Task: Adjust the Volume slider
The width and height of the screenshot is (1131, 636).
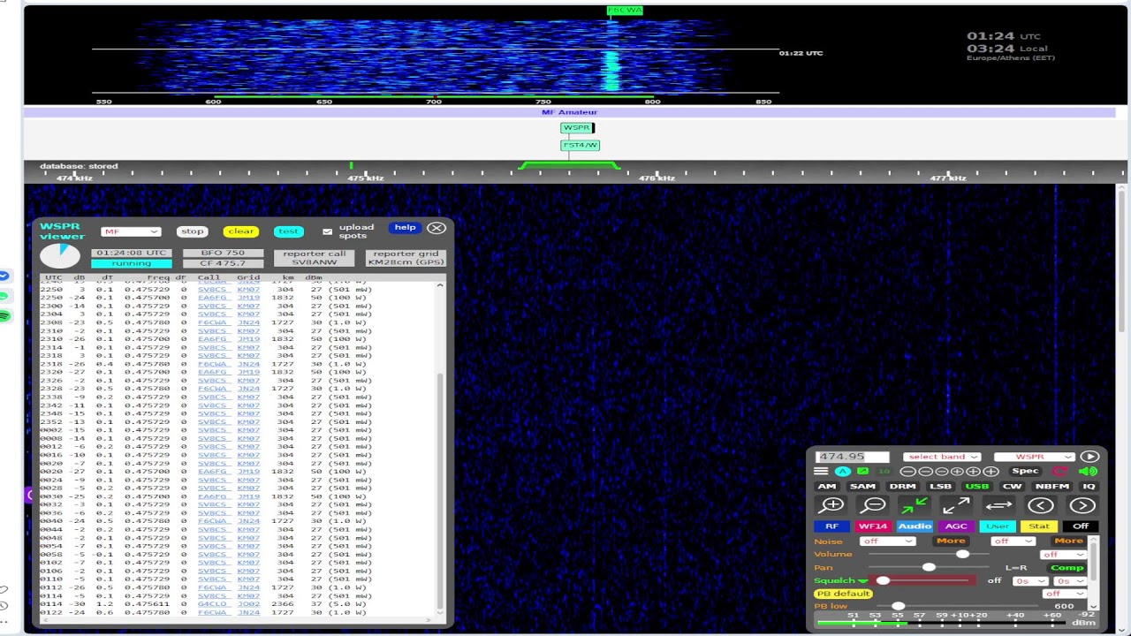Action: [x=929, y=554]
